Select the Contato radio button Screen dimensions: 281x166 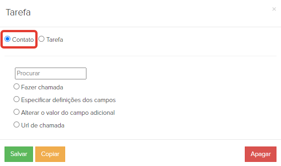8,39
